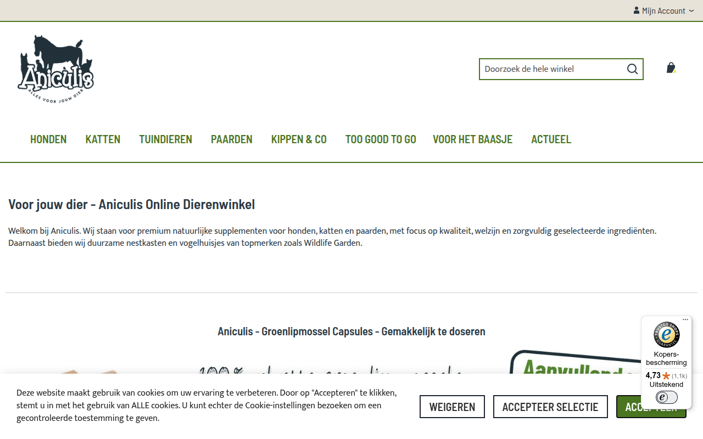Open the shopping bag cart

click(x=671, y=68)
